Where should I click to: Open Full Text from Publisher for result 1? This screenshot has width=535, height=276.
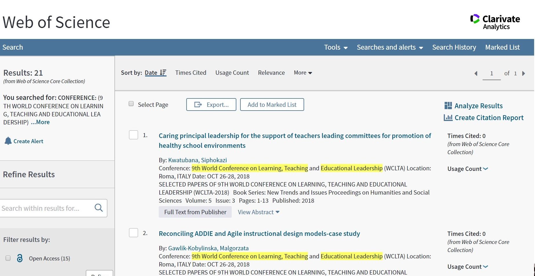point(195,212)
